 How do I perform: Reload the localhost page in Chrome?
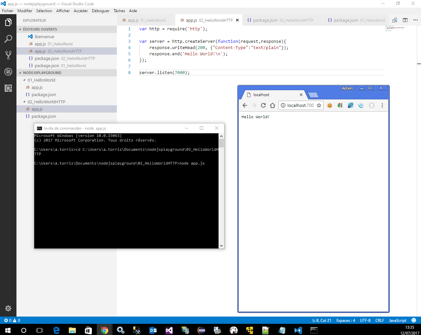click(x=263, y=105)
